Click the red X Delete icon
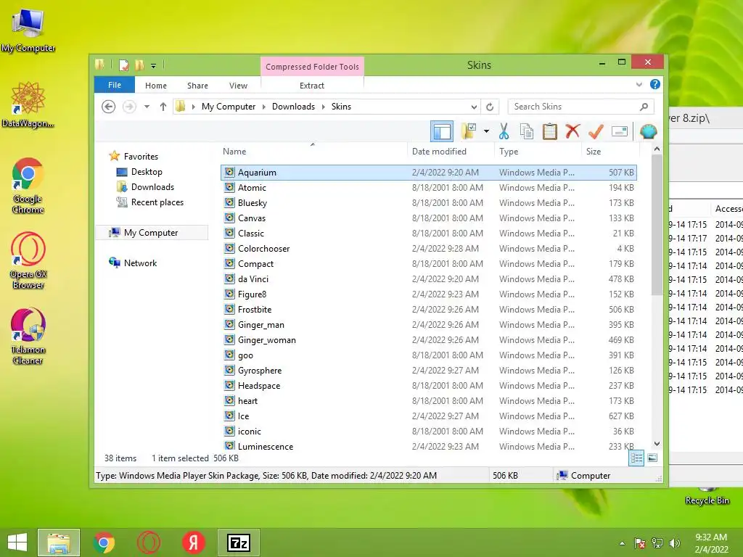Viewport: 743px width, 557px height. (572, 131)
